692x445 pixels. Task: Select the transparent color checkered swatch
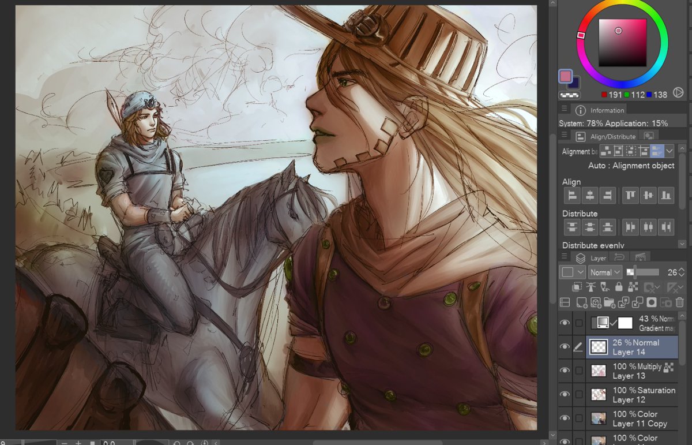pos(569,95)
